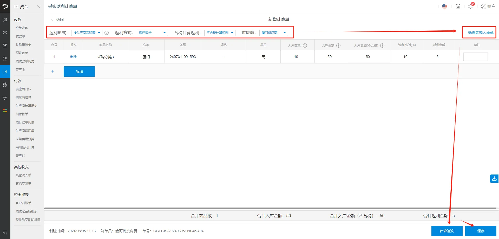Open the notifications speaker icon with badge 93
The height and width of the screenshot is (239, 499).
[470, 7]
